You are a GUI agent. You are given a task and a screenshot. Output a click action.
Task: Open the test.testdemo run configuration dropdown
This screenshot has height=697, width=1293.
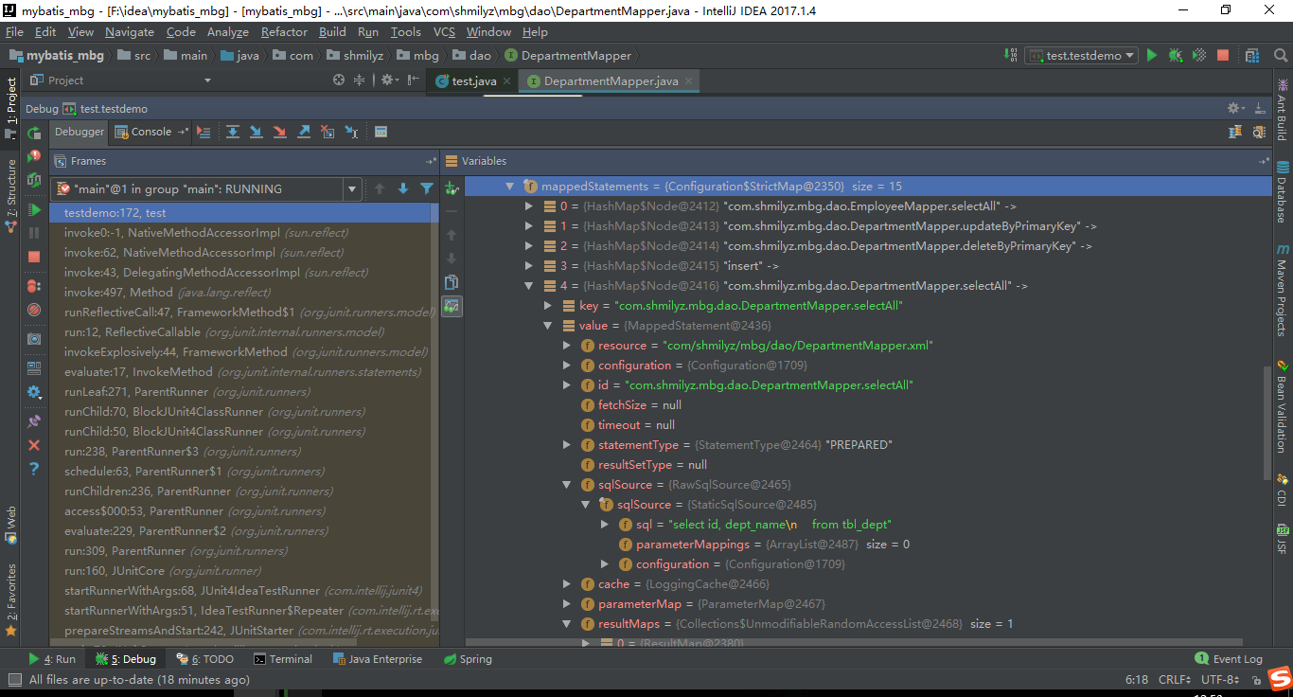click(1084, 55)
